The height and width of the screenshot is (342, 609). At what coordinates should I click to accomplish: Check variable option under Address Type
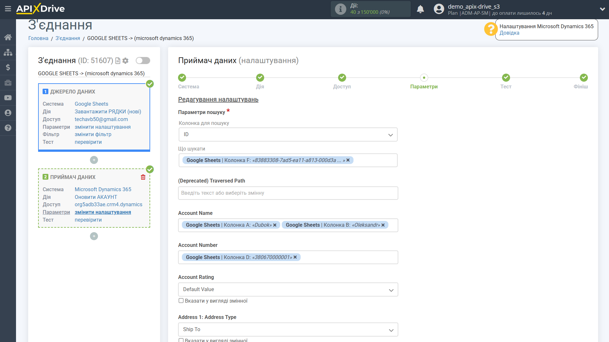pyautogui.click(x=181, y=340)
